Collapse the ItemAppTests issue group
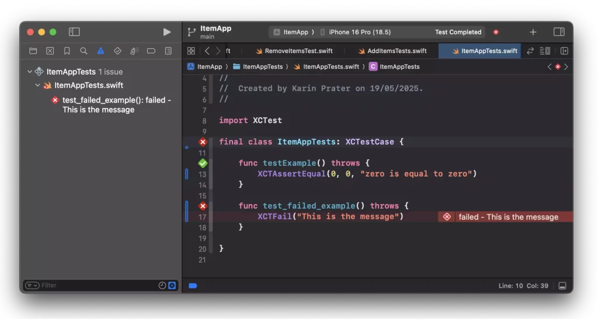Viewport: 598px width, 319px height. click(x=30, y=72)
